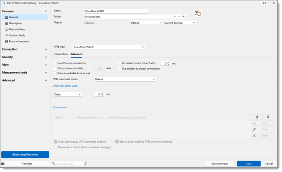This screenshot has width=282, height=172.
Task: Click the move command down arrow
Action: click(x=268, y=117)
